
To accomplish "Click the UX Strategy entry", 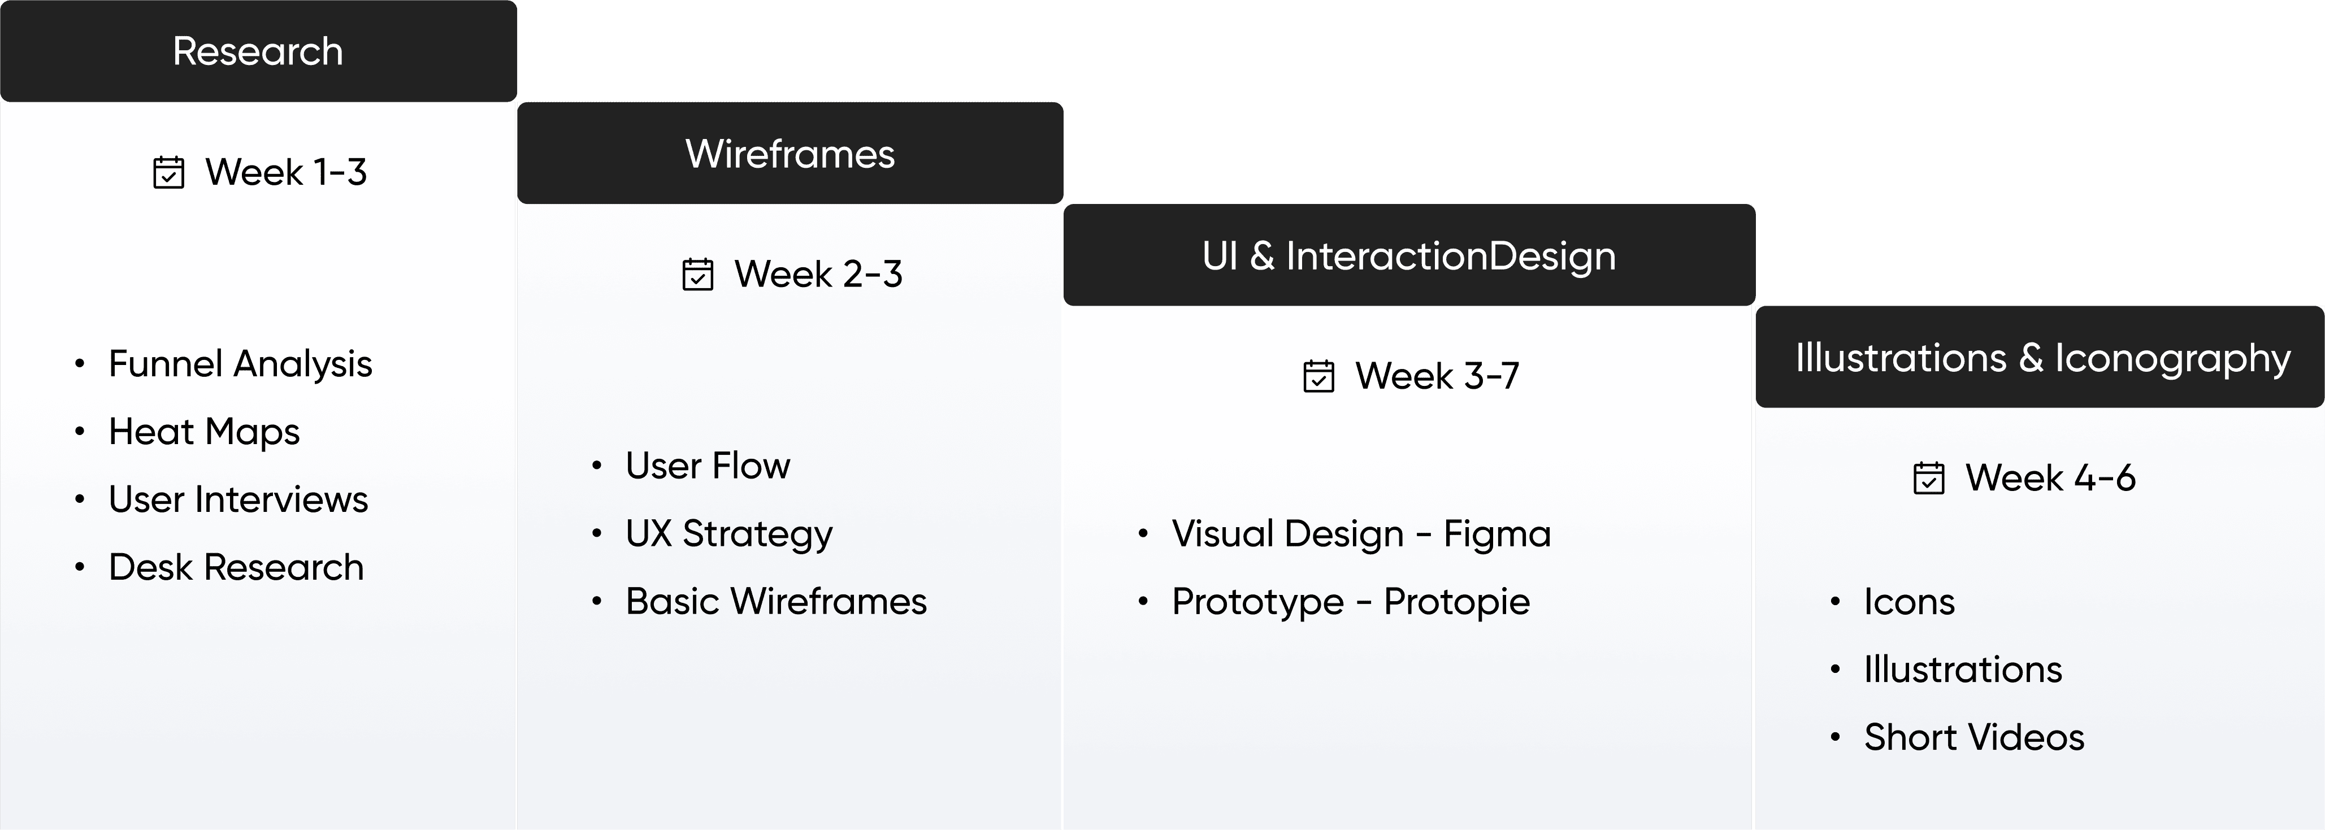I will [x=729, y=534].
